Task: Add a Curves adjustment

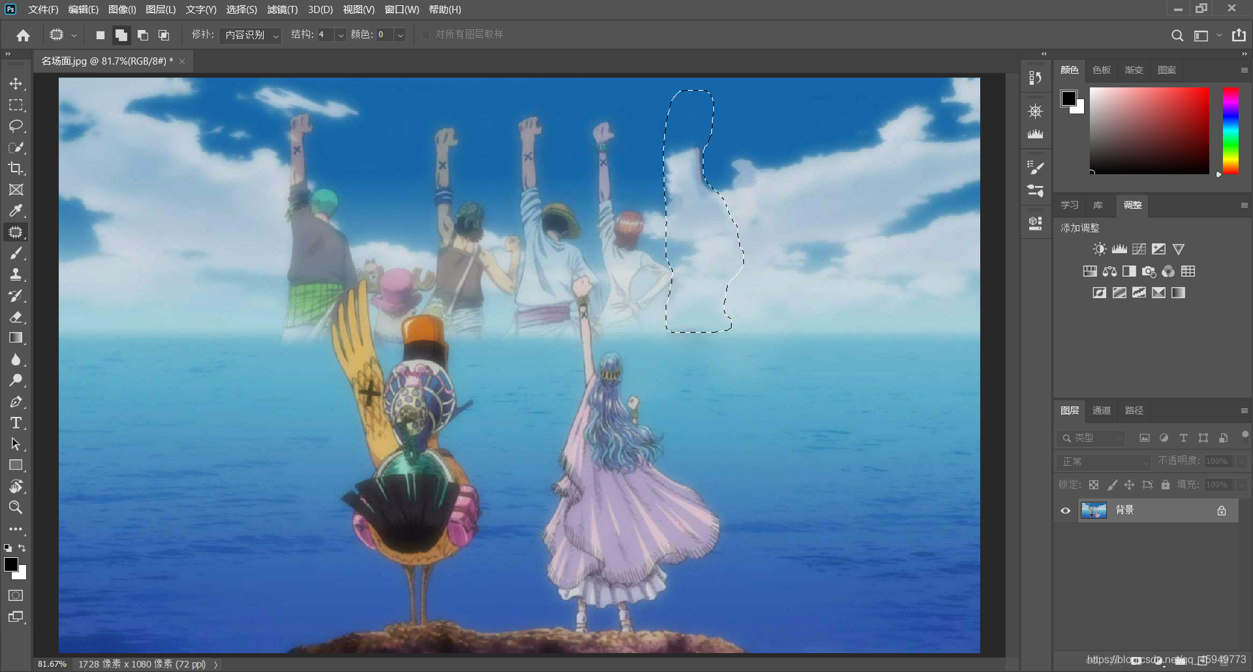Action: (x=1139, y=249)
